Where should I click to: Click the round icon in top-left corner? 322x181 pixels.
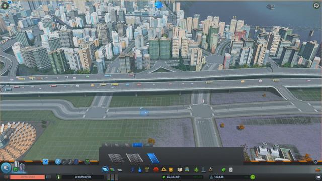tap(5, 5)
